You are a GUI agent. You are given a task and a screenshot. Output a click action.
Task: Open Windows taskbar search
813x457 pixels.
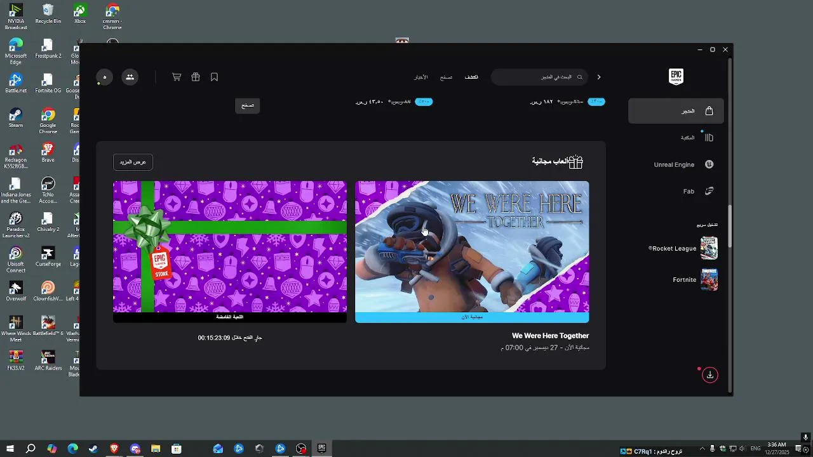pos(30,449)
